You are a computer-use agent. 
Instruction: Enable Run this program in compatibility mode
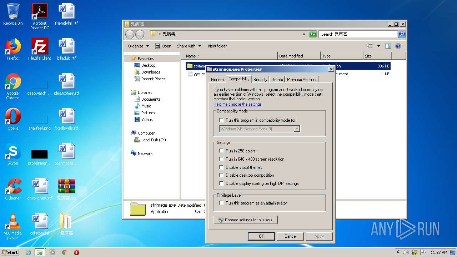(x=221, y=120)
